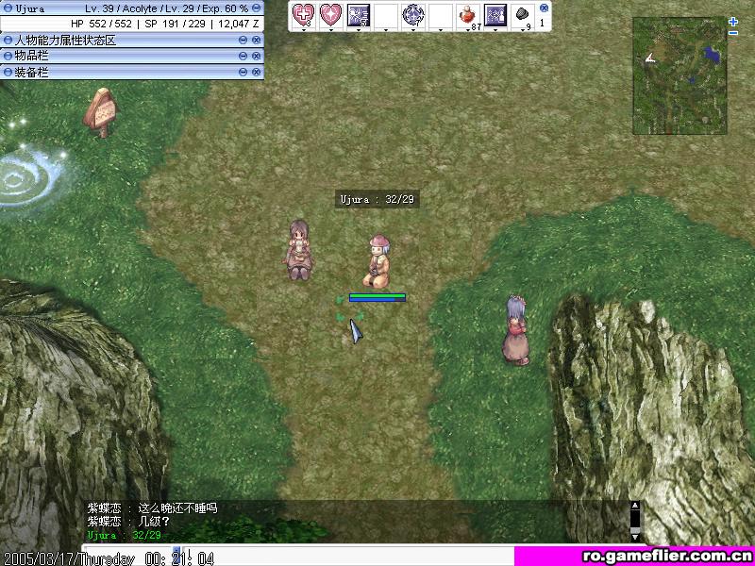The image size is (755, 566).
Task: Activate the second pink heart skill slot
Action: tap(331, 14)
